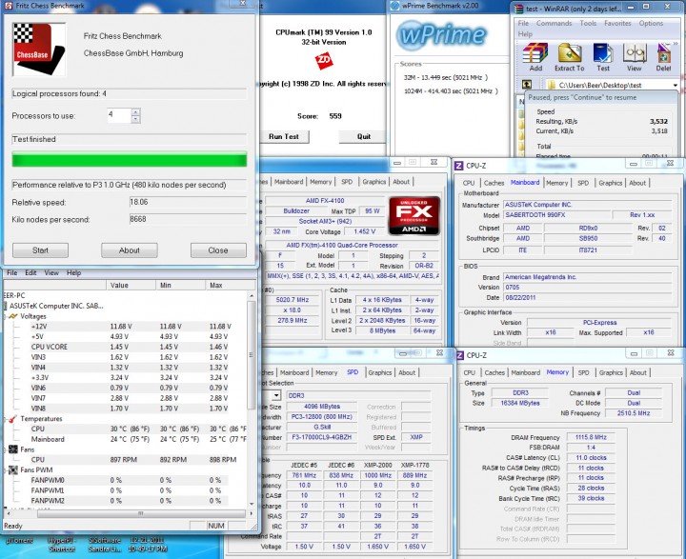Click hardware monitor vertical scrollbar

click(252, 354)
